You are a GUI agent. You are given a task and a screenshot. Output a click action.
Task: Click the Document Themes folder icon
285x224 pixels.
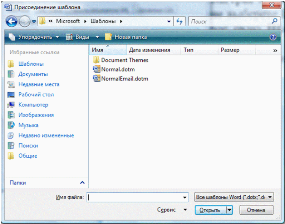tap(96, 60)
